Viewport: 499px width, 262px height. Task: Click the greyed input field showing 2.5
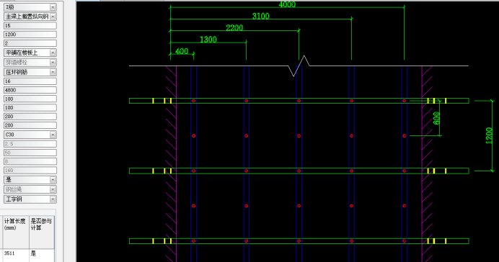[x=30, y=144]
